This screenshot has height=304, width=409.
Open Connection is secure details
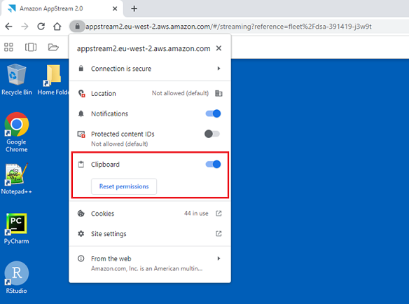(x=150, y=69)
